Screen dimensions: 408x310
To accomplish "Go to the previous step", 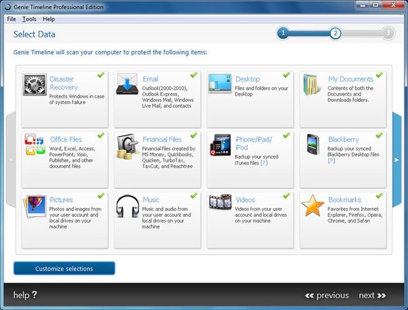I will (x=327, y=296).
